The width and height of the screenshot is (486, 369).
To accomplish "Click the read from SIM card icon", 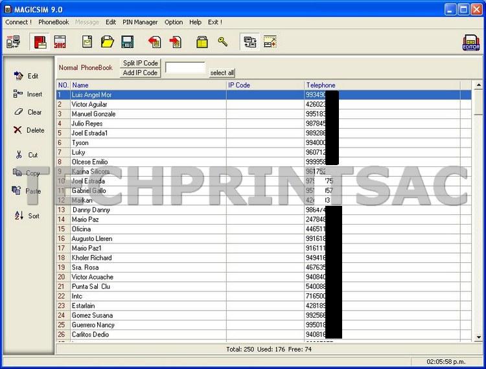I will coord(155,42).
